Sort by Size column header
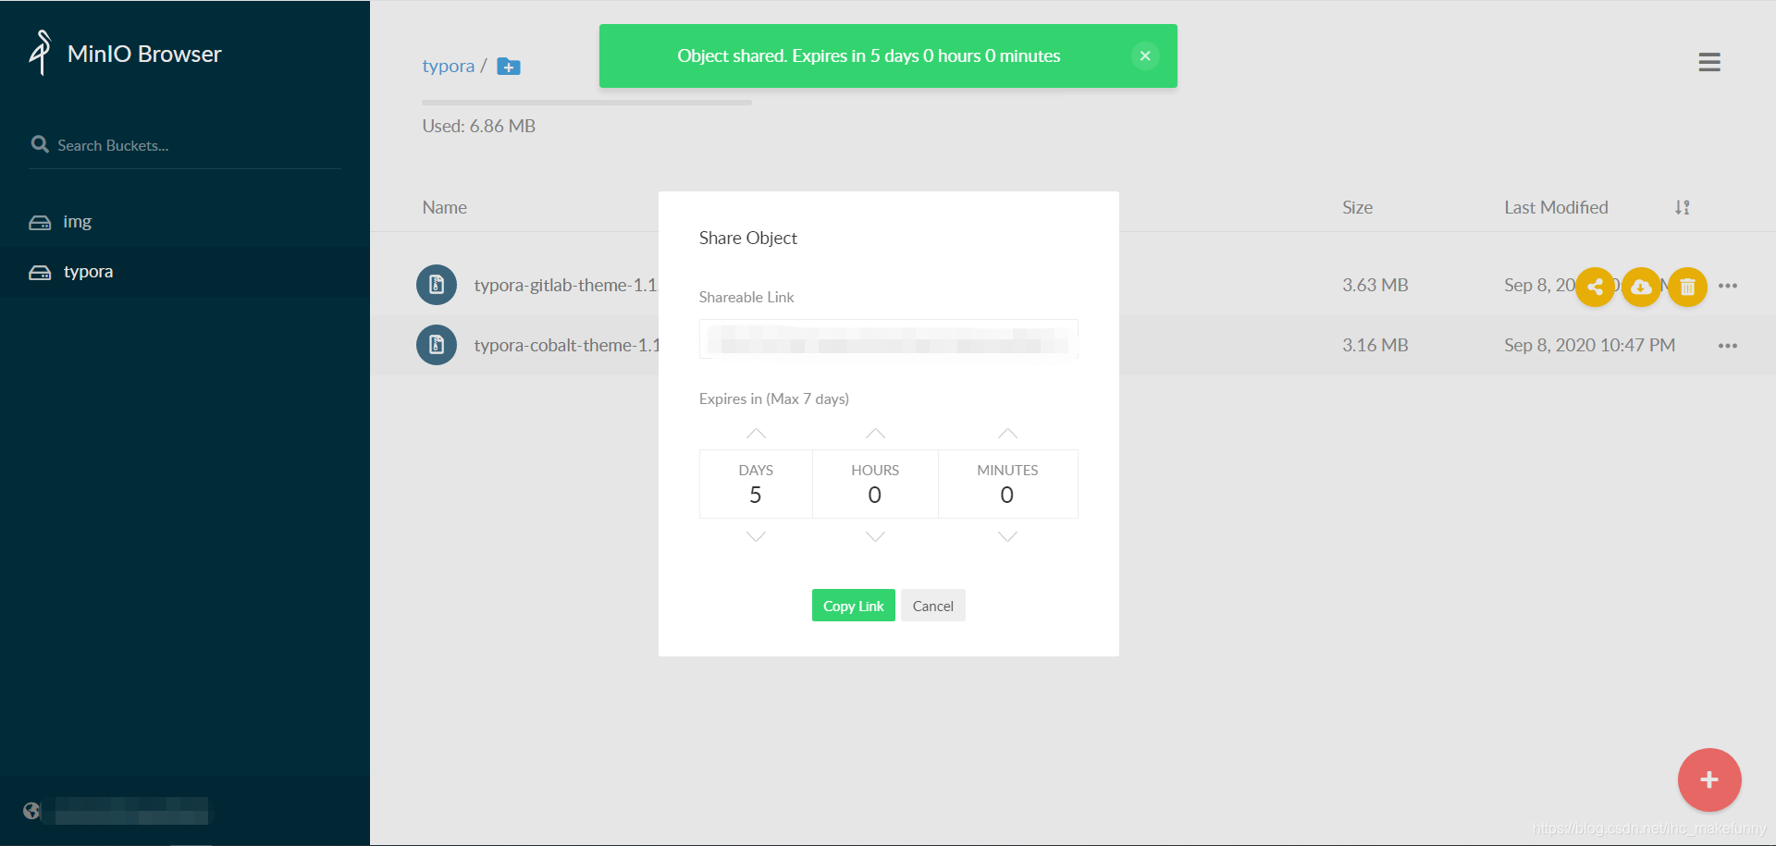 point(1357,207)
